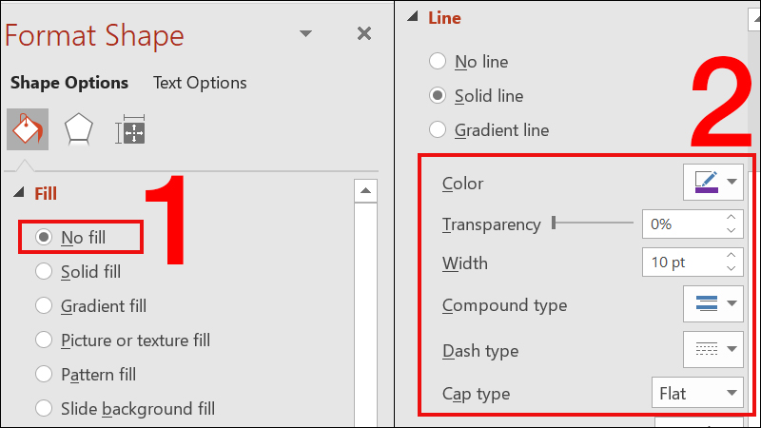
Task: Select the No line radio button
Action: [438, 62]
